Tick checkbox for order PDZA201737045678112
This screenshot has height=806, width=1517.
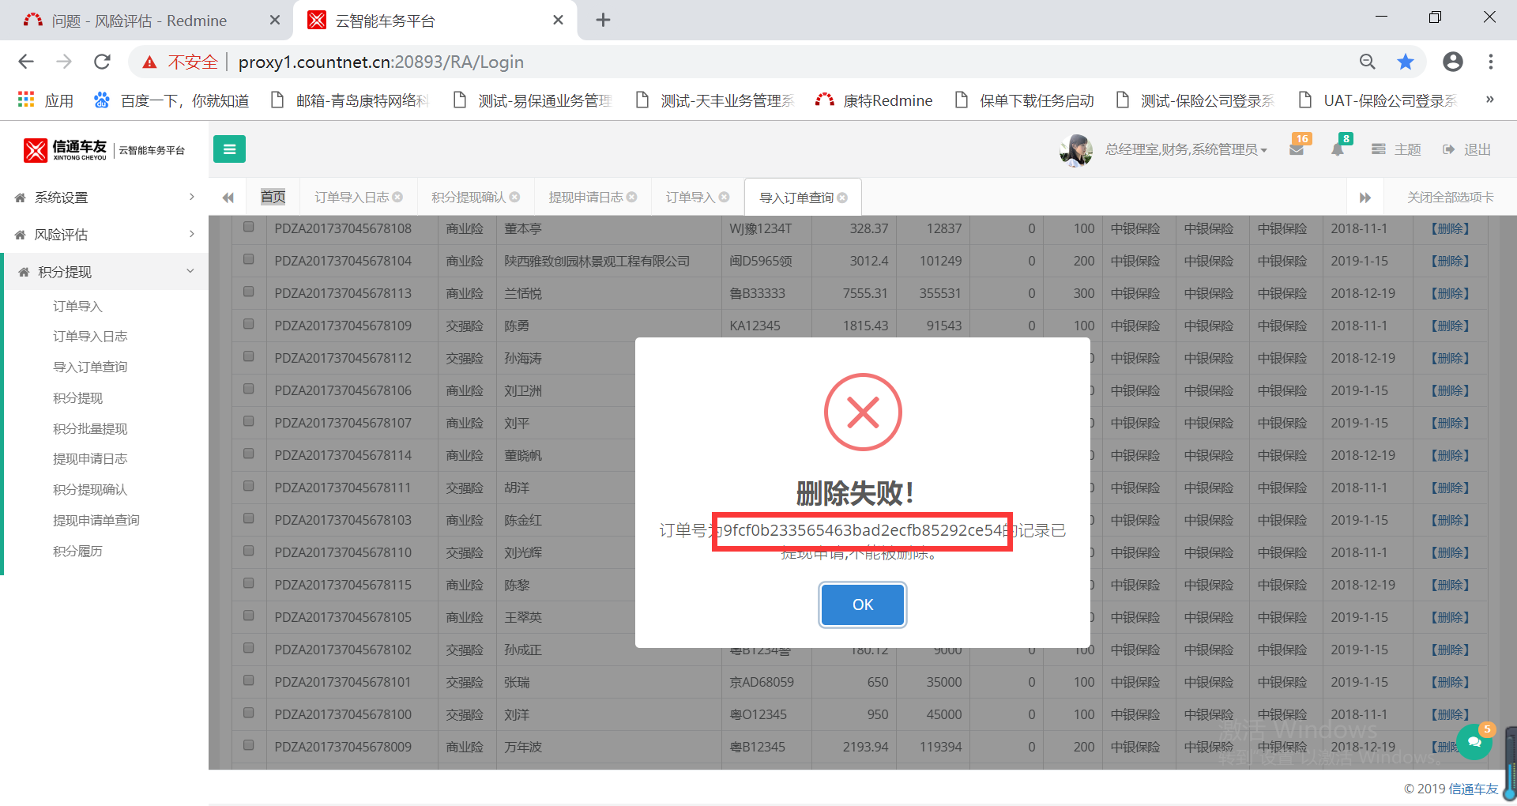[249, 356]
